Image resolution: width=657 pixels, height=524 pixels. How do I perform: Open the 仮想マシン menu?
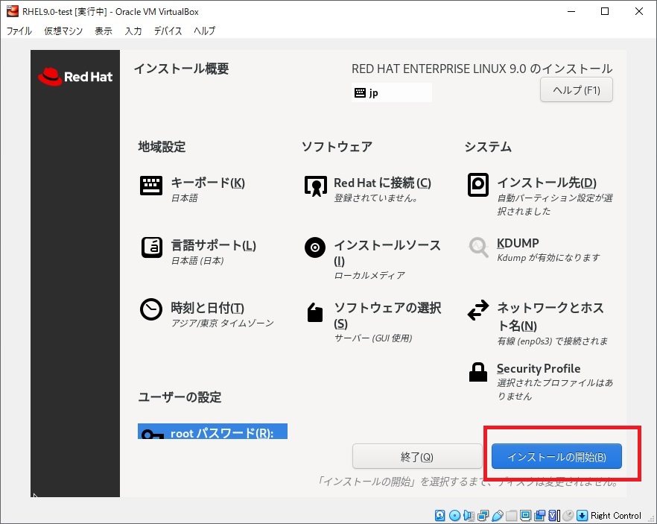tap(63, 31)
